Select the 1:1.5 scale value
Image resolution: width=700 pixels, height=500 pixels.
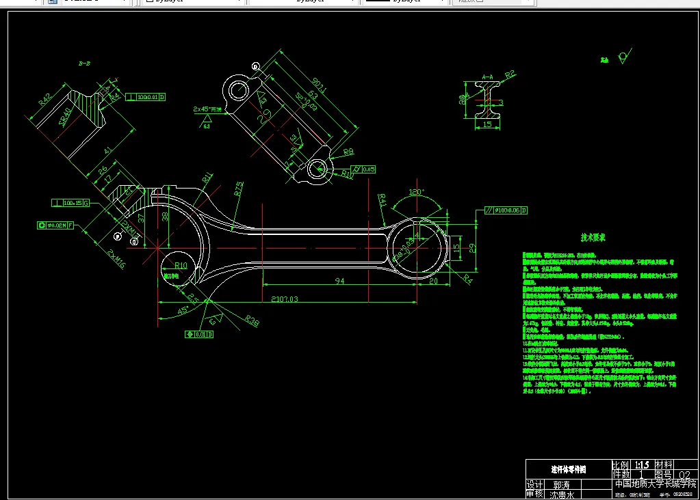point(642,464)
